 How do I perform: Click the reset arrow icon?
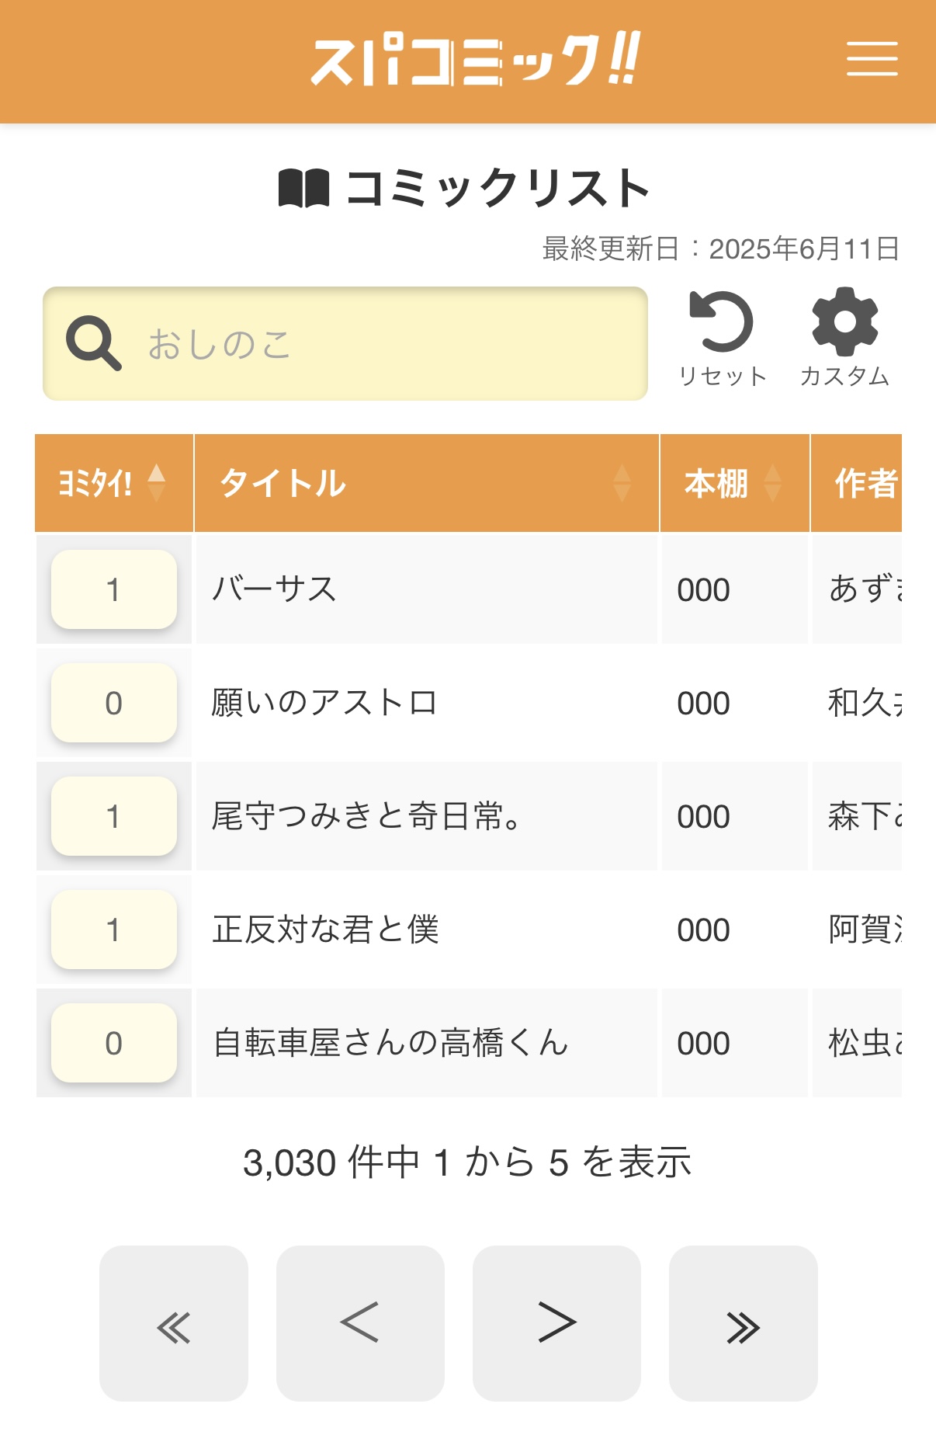click(722, 321)
